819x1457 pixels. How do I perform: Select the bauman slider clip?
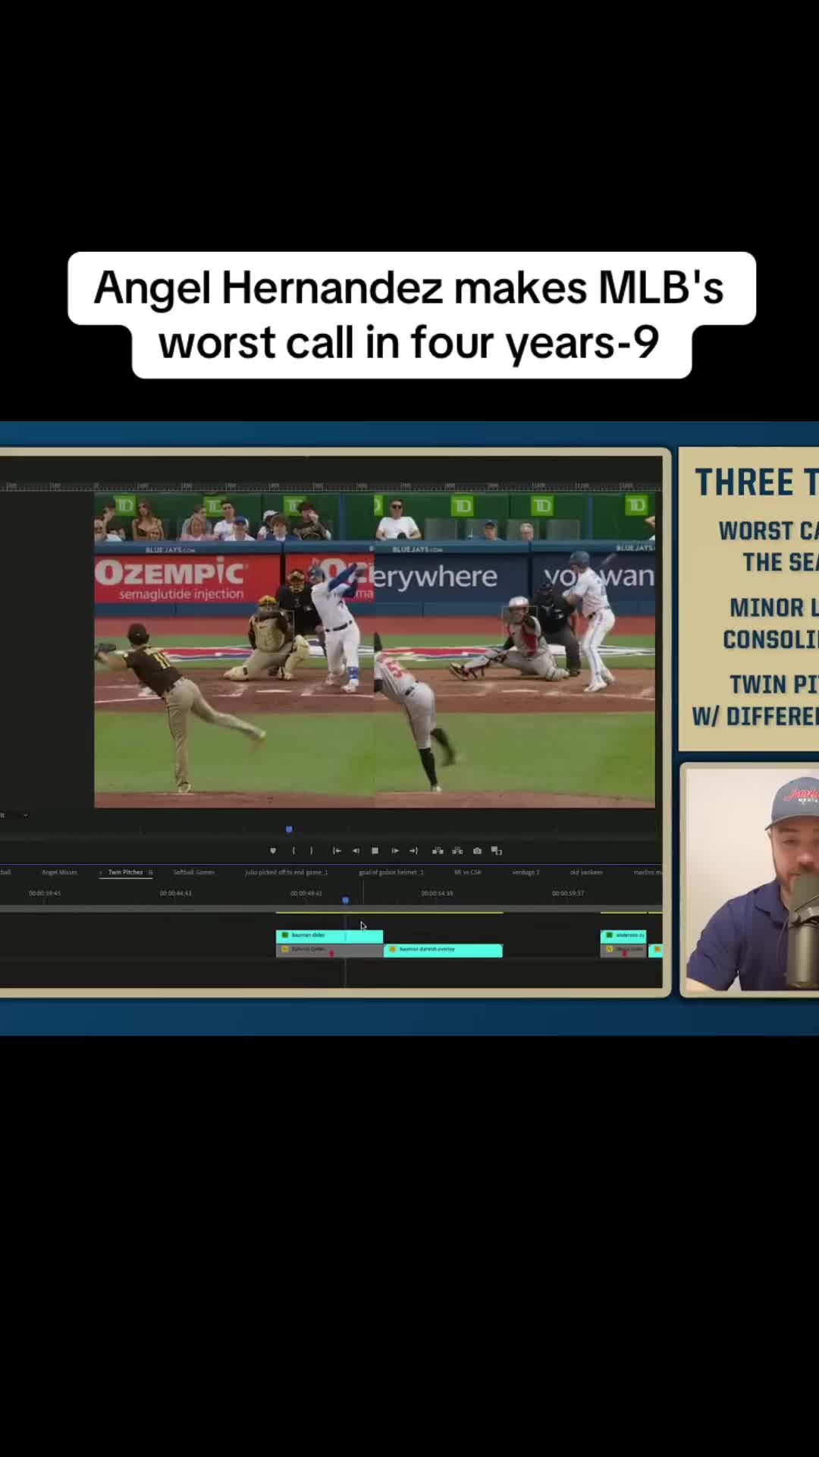pyautogui.click(x=329, y=936)
